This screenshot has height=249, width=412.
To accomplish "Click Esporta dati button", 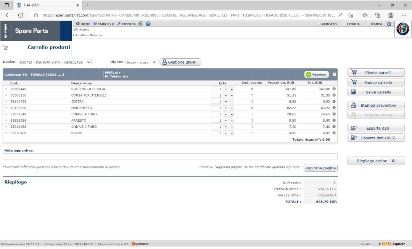I will tap(376, 128).
